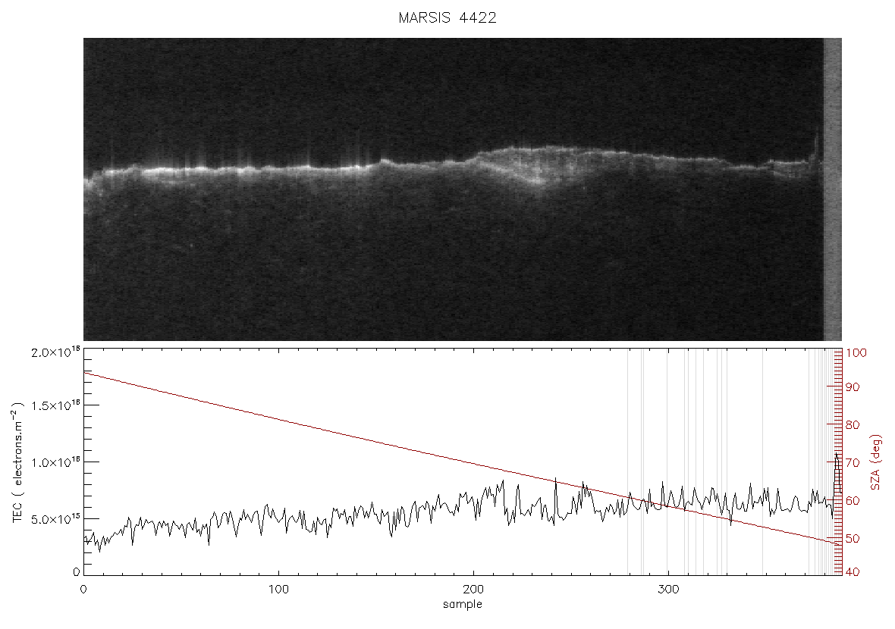
Task: Click the x-axis tick label 100
Action: (278, 589)
